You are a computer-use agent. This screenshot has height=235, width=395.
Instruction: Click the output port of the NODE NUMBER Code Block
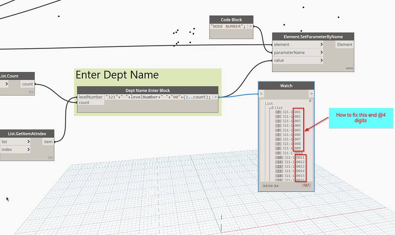(251, 26)
